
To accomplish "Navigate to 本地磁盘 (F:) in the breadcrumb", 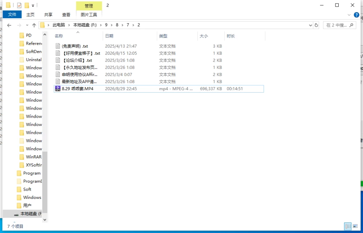I will pyautogui.click(x=85, y=25).
